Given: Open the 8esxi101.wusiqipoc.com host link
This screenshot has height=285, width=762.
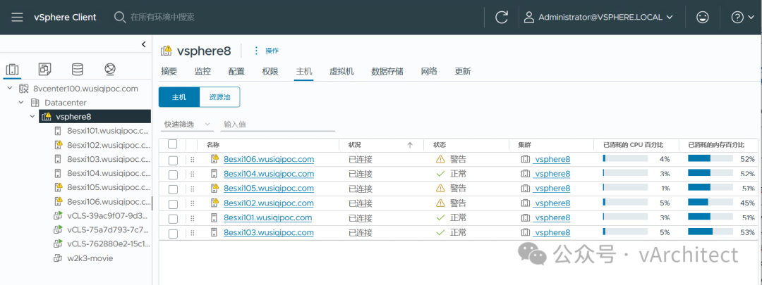Looking at the screenshot, I should (x=268, y=217).
